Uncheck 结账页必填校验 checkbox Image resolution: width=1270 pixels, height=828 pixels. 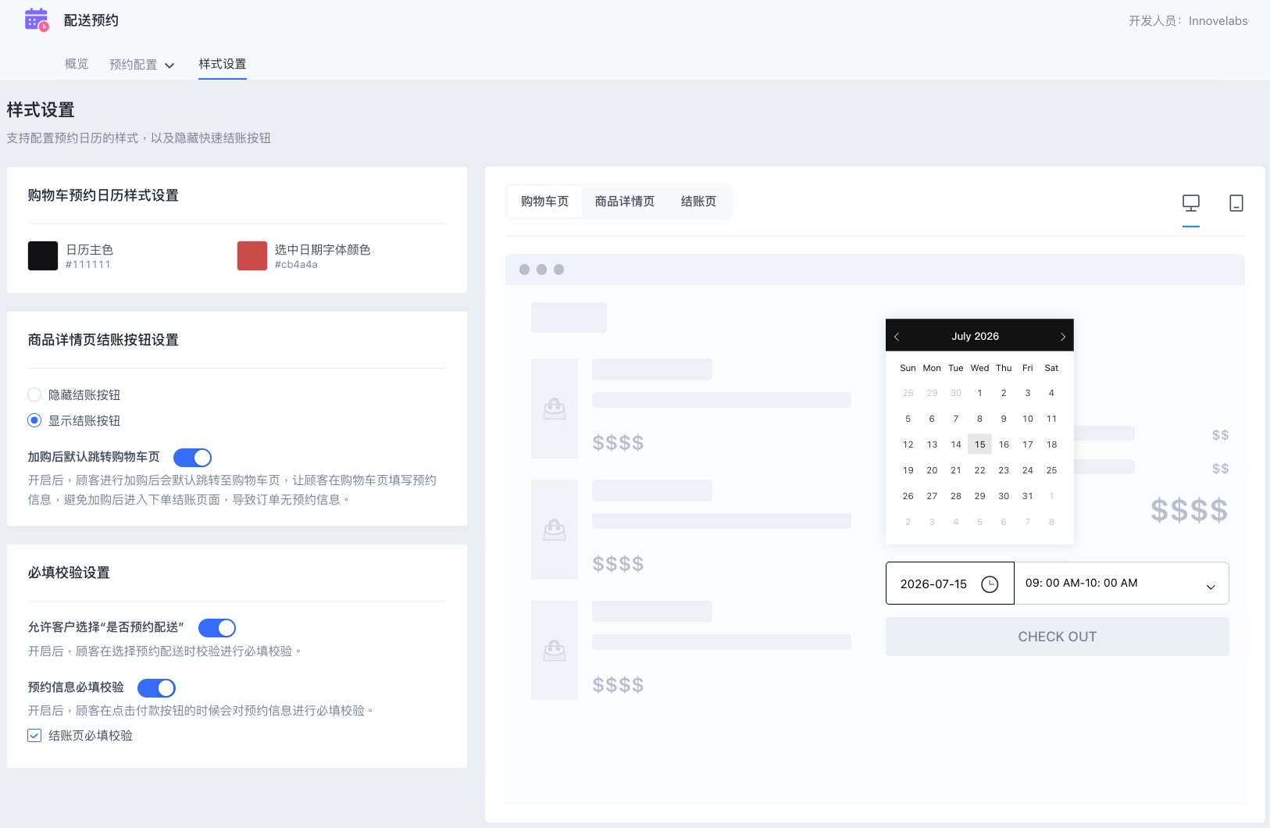[x=34, y=735]
